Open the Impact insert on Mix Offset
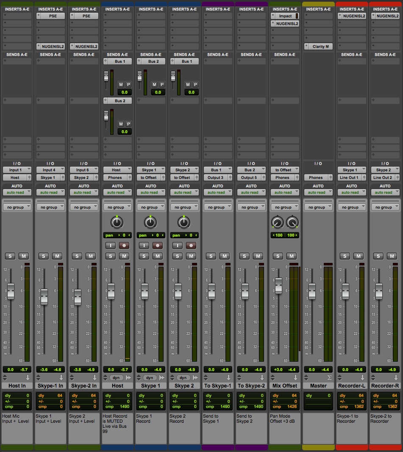This screenshot has height=452, width=403. tap(285, 16)
